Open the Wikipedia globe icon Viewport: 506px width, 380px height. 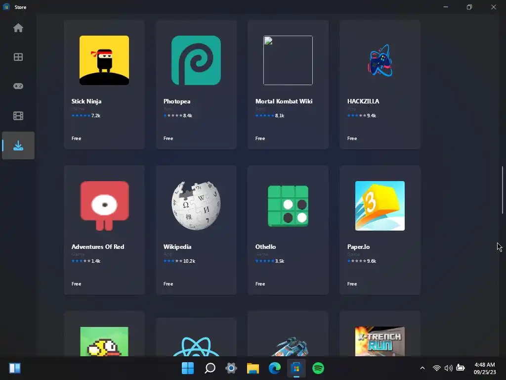tap(196, 206)
